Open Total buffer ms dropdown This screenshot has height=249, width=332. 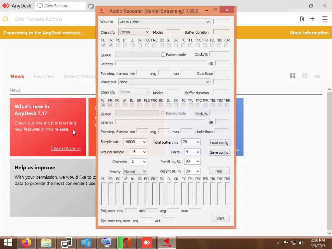[x=191, y=142]
